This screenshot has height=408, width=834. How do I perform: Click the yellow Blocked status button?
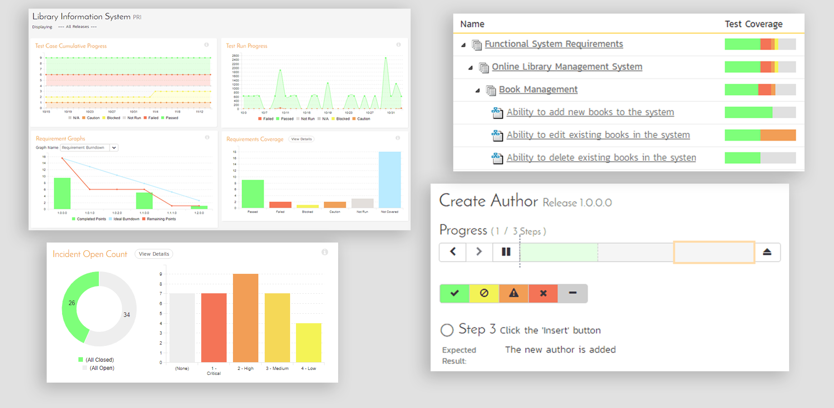484,293
